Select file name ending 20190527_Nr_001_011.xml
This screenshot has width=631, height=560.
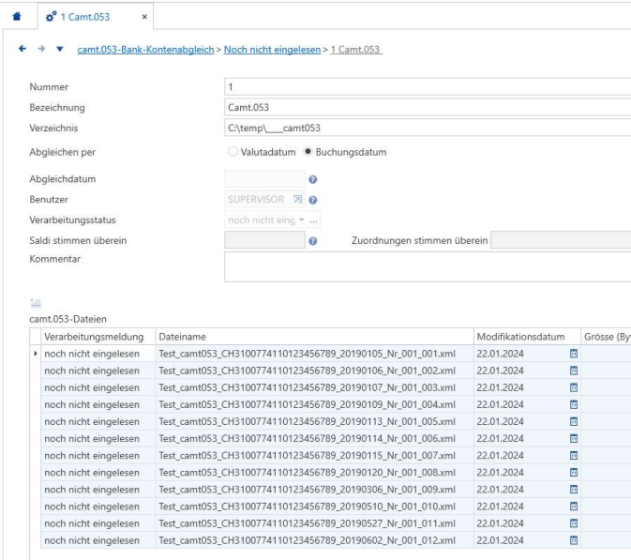point(307,523)
